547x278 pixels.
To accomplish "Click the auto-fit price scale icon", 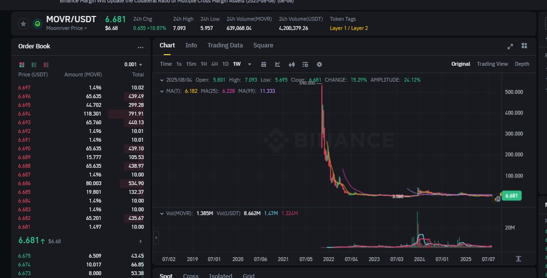I will point(518,259).
